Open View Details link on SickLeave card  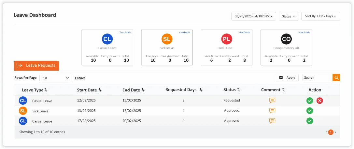click(185, 33)
